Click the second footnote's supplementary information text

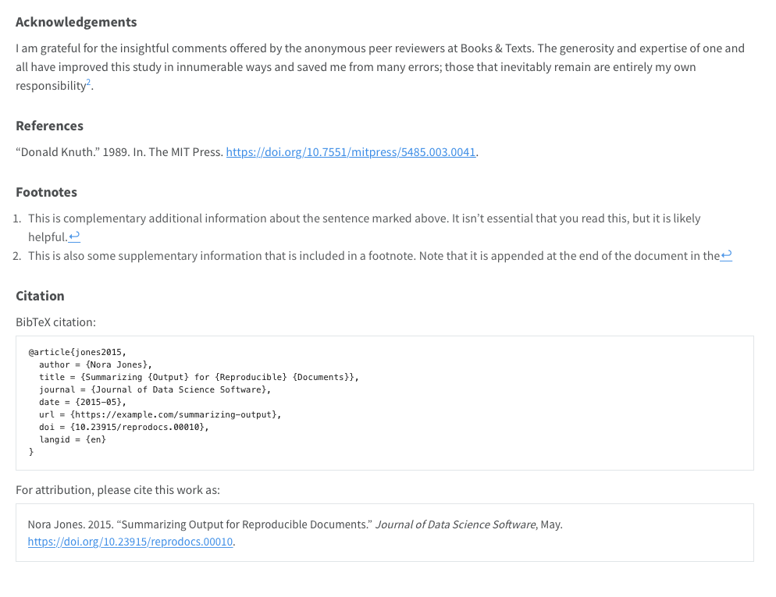click(373, 255)
